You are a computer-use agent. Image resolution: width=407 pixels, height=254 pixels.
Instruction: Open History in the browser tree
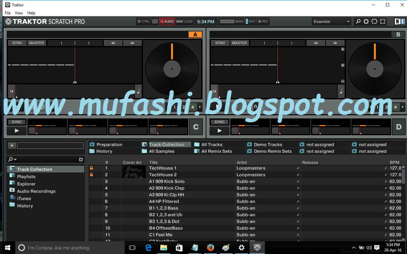coord(25,206)
